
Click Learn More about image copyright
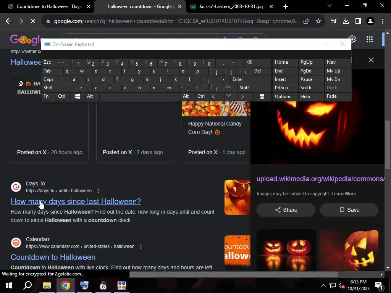coord(344,193)
